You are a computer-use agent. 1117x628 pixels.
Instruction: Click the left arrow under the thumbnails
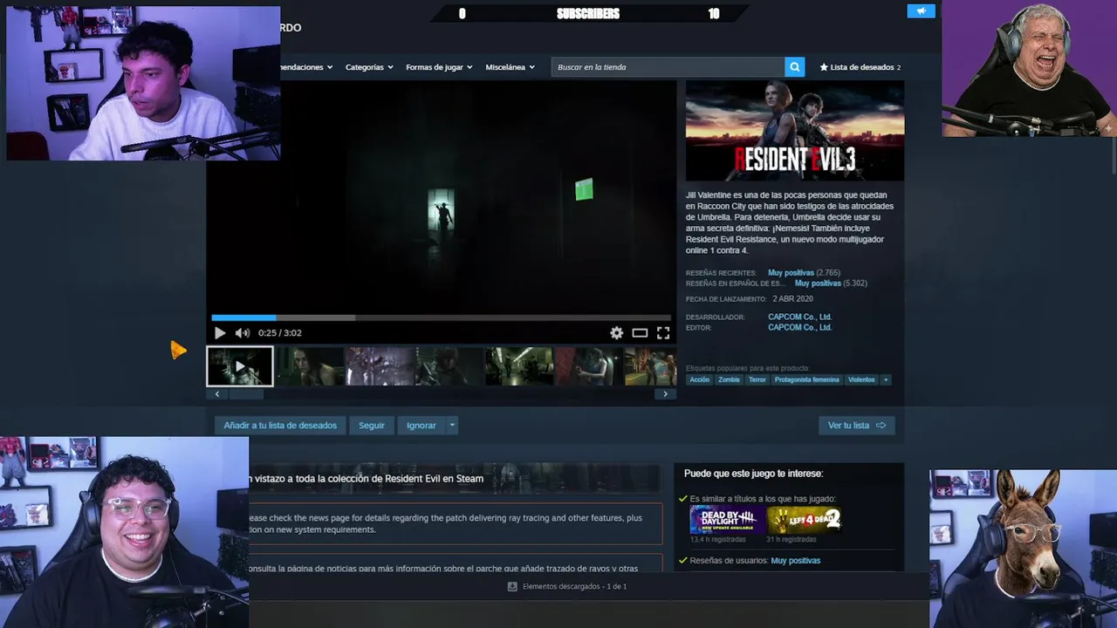(x=217, y=394)
